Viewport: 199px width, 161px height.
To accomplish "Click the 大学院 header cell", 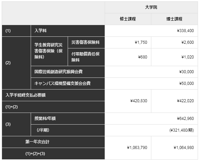I will point(151,7).
